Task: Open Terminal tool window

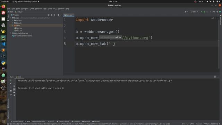Action: coord(86,122)
